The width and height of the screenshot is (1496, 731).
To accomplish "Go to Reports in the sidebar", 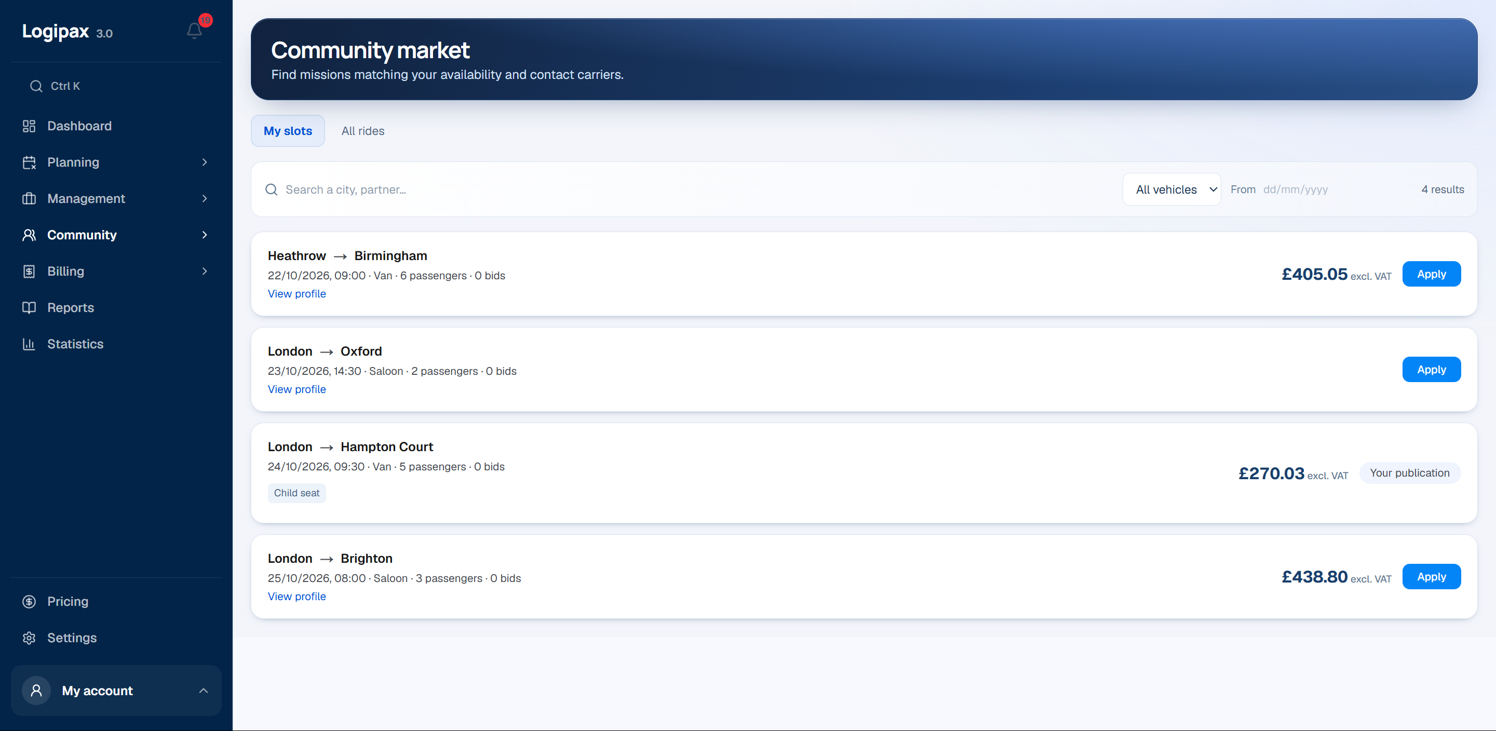I will 116,308.
